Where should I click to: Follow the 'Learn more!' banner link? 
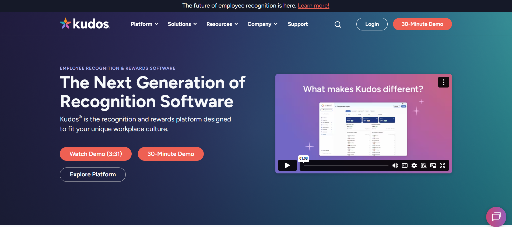coord(313,6)
